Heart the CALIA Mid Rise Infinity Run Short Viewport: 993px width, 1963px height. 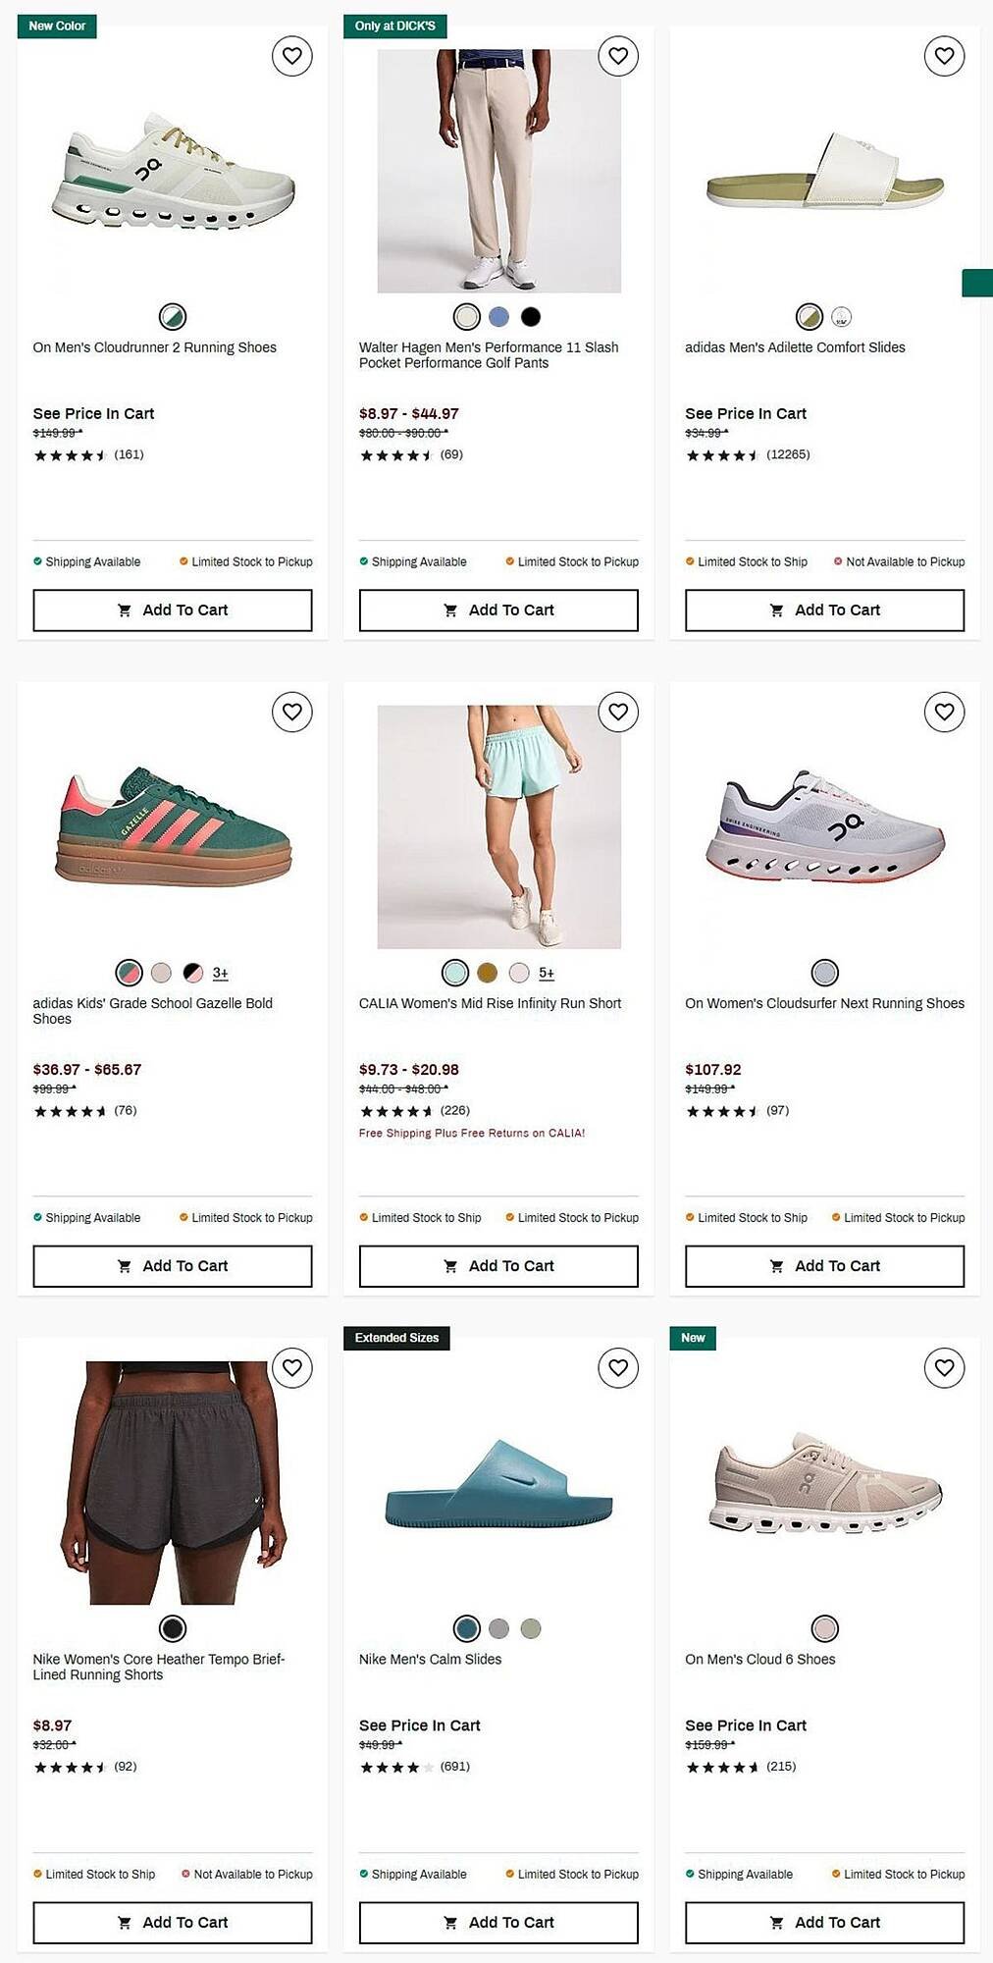pyautogui.click(x=618, y=712)
